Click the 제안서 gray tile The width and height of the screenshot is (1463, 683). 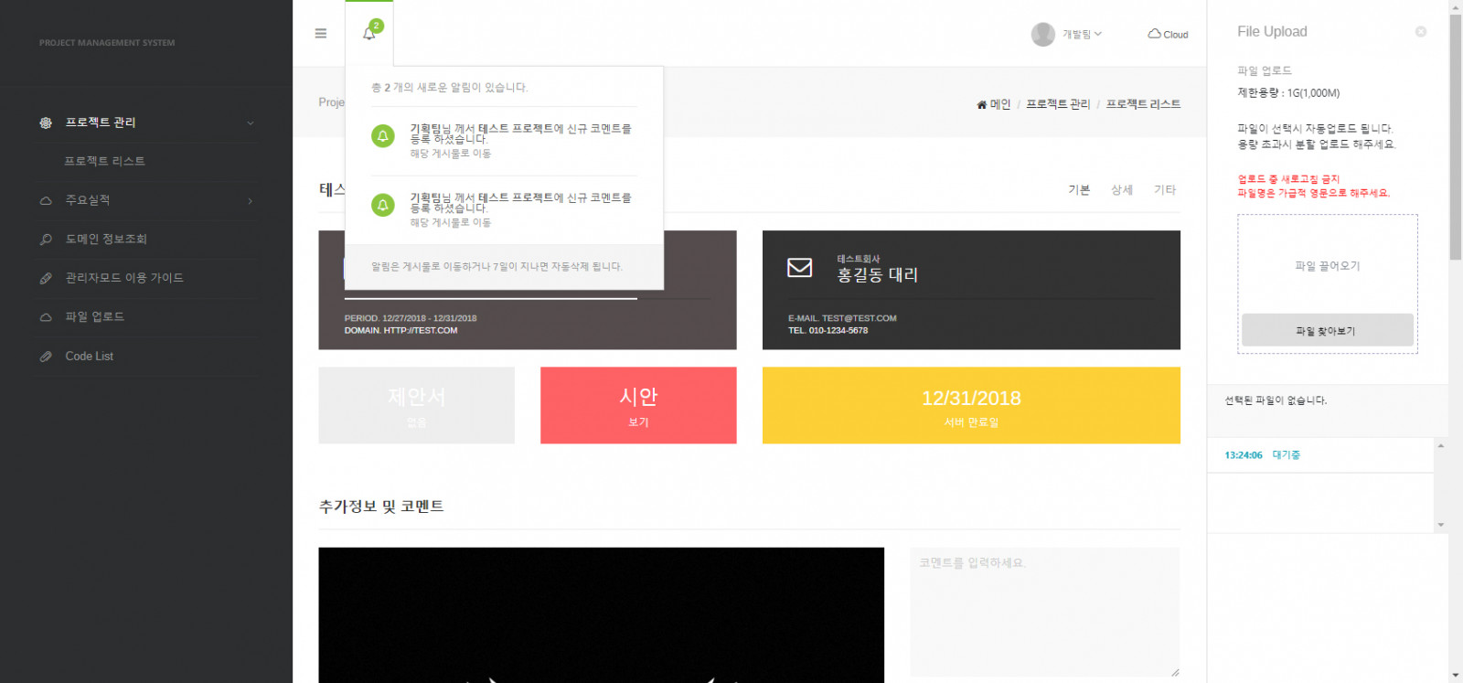pyautogui.click(x=416, y=405)
